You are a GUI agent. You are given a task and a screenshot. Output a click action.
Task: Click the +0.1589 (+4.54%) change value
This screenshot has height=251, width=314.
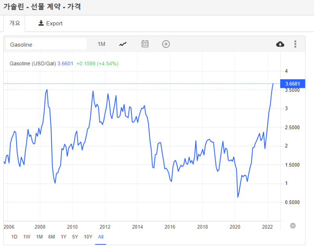coord(97,64)
